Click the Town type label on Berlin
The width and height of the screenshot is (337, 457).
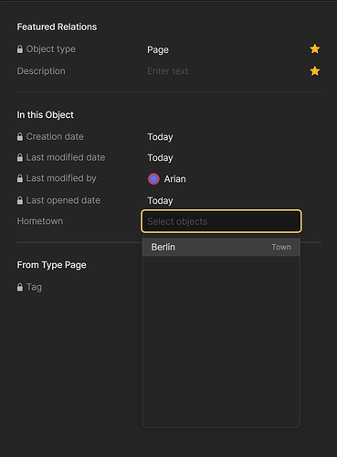281,247
